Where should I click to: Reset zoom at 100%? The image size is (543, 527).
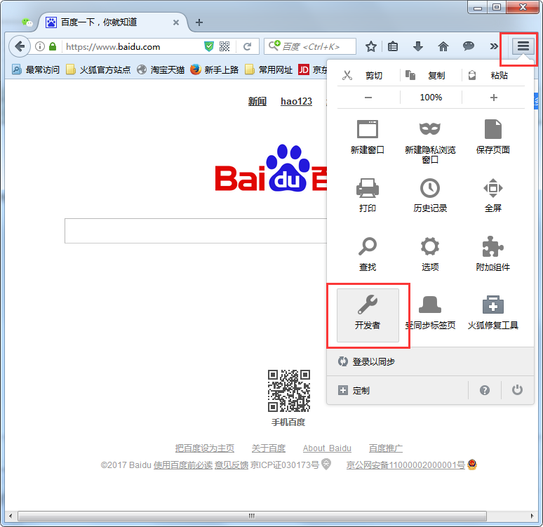[431, 98]
